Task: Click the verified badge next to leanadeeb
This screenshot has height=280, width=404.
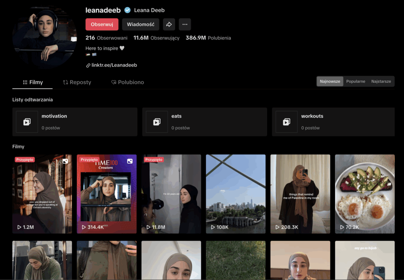Action: point(127,10)
